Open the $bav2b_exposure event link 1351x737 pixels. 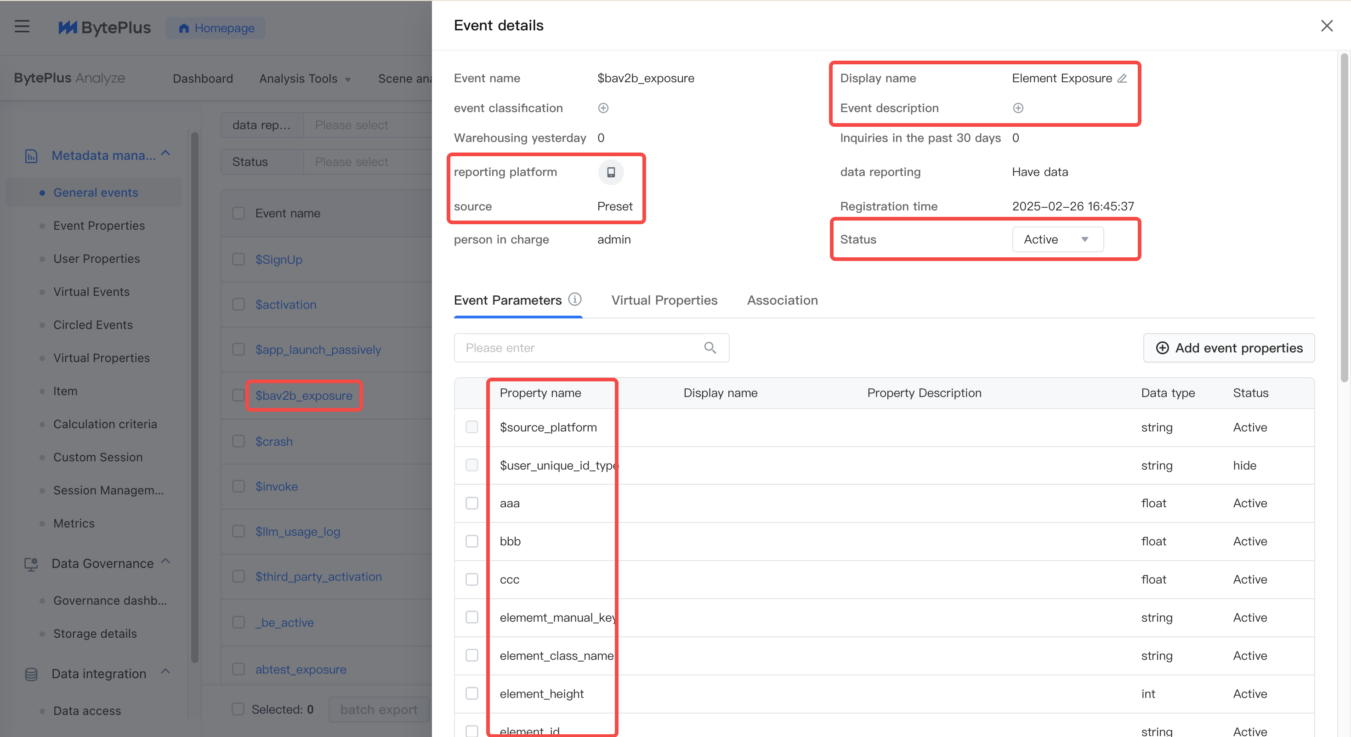304,396
